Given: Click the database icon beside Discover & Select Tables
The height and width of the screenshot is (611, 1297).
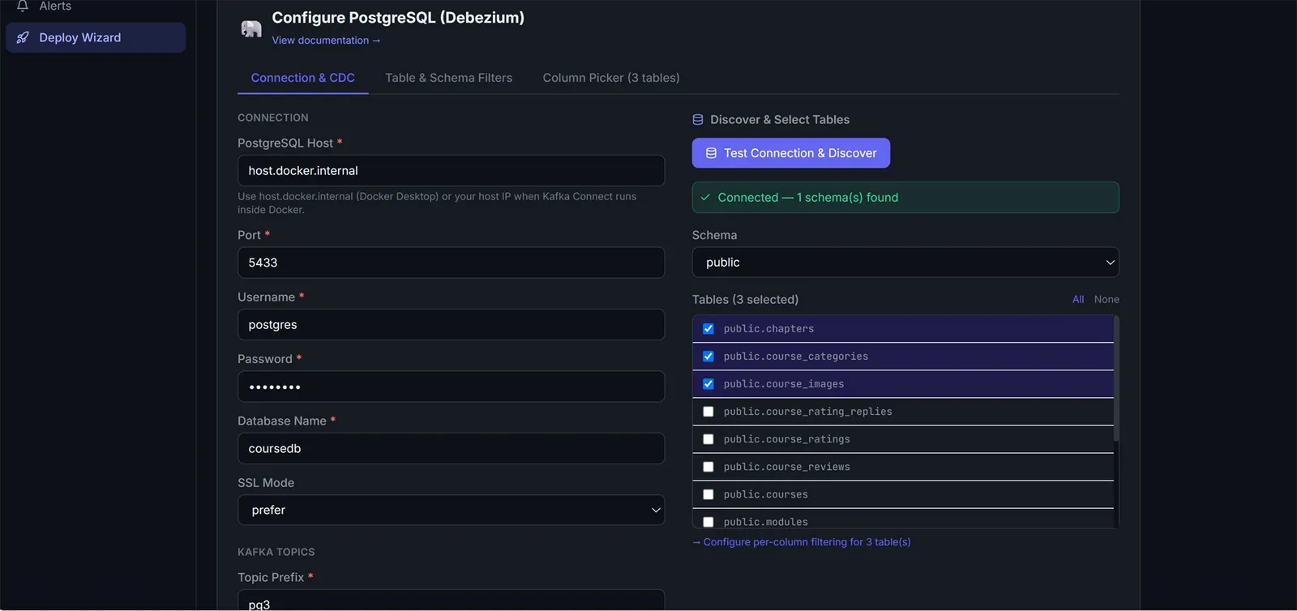Looking at the screenshot, I should pyautogui.click(x=698, y=120).
